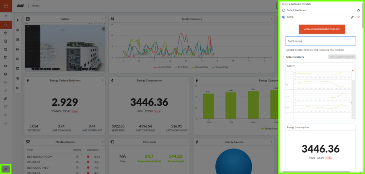Viewport: 365px width, 174px height.
Task: Edit the ACME template with pencil icon
Action: coord(352,17)
